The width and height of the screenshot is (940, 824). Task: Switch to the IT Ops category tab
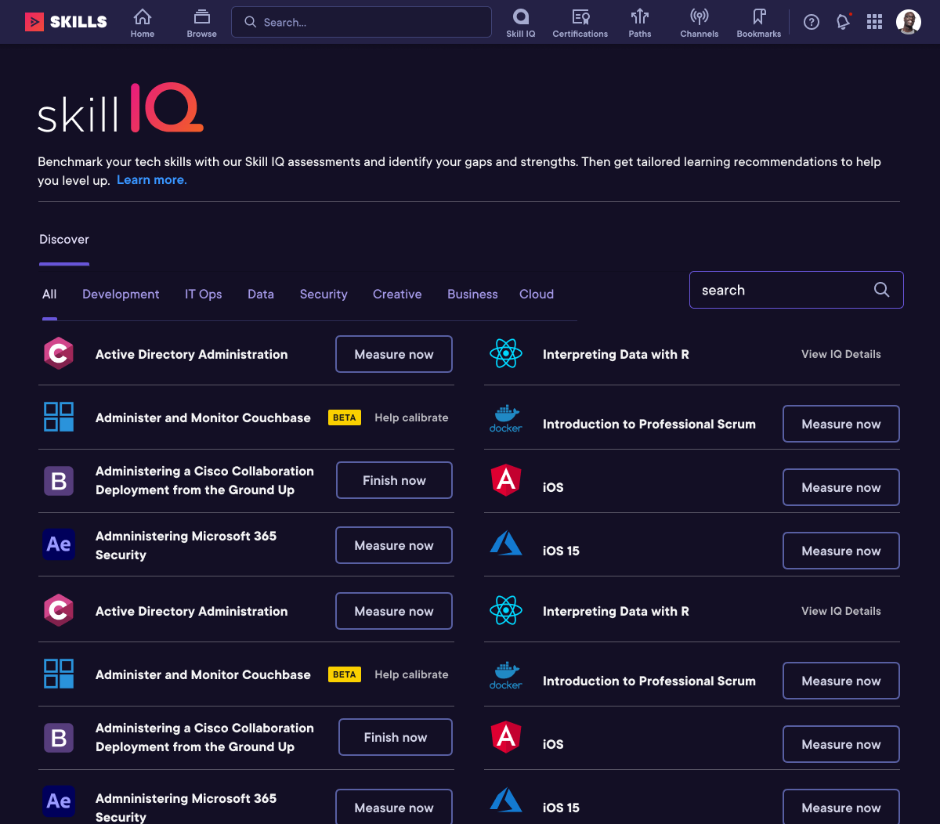coord(204,295)
